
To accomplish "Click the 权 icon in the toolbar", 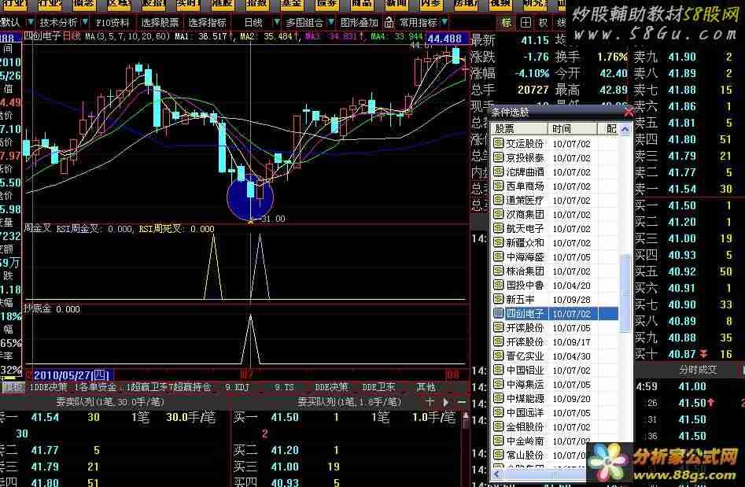I will tap(543, 23).
